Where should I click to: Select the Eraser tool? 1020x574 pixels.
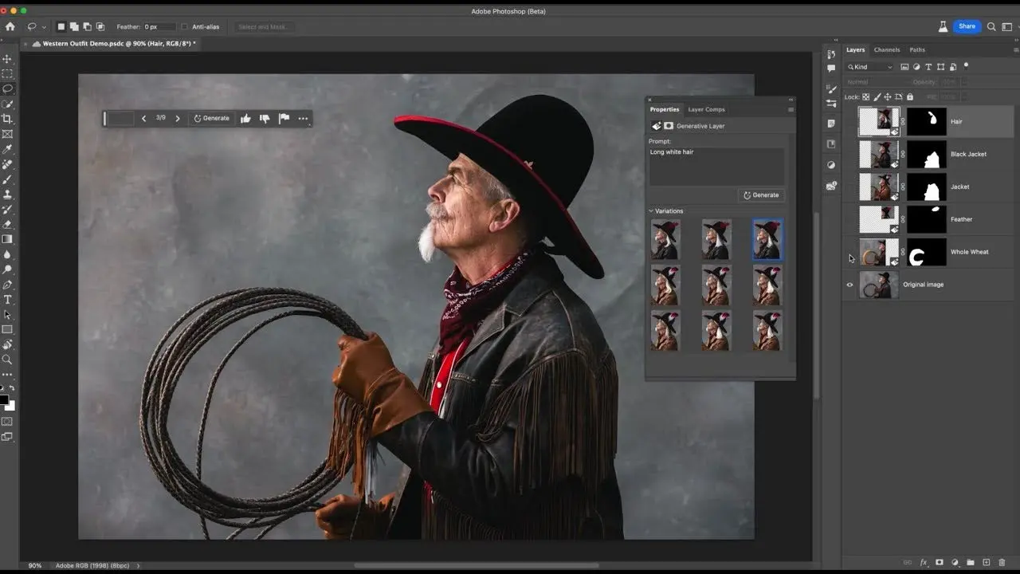(8, 225)
